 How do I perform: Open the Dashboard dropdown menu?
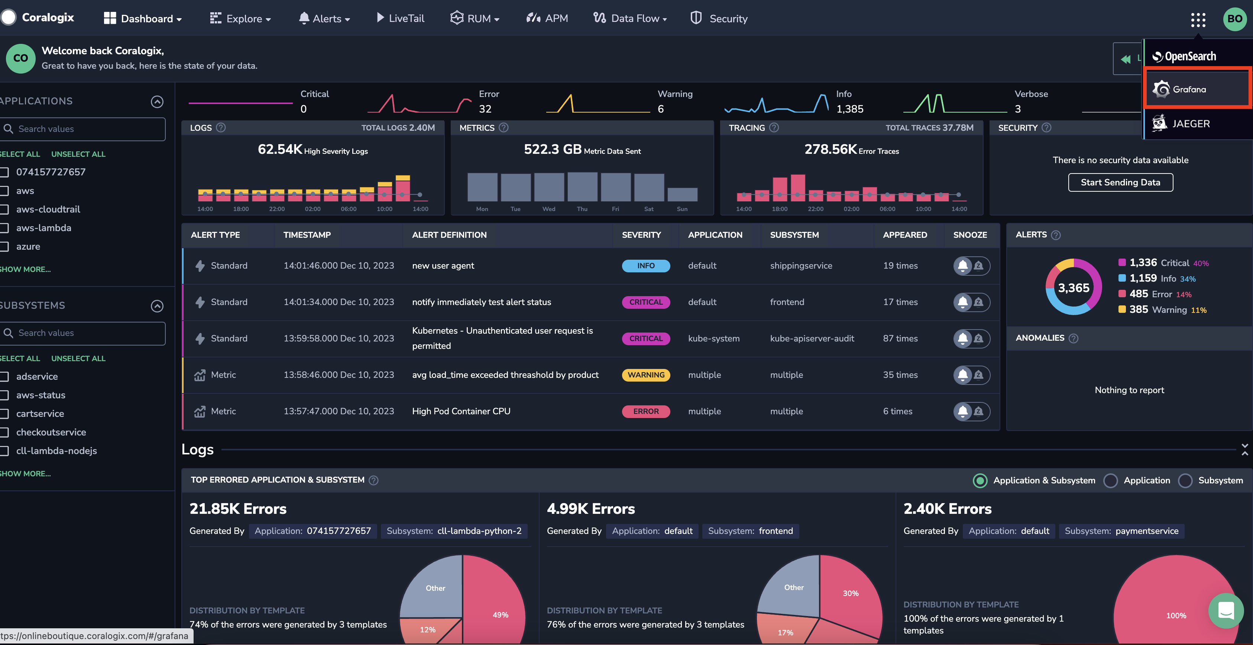click(x=143, y=19)
